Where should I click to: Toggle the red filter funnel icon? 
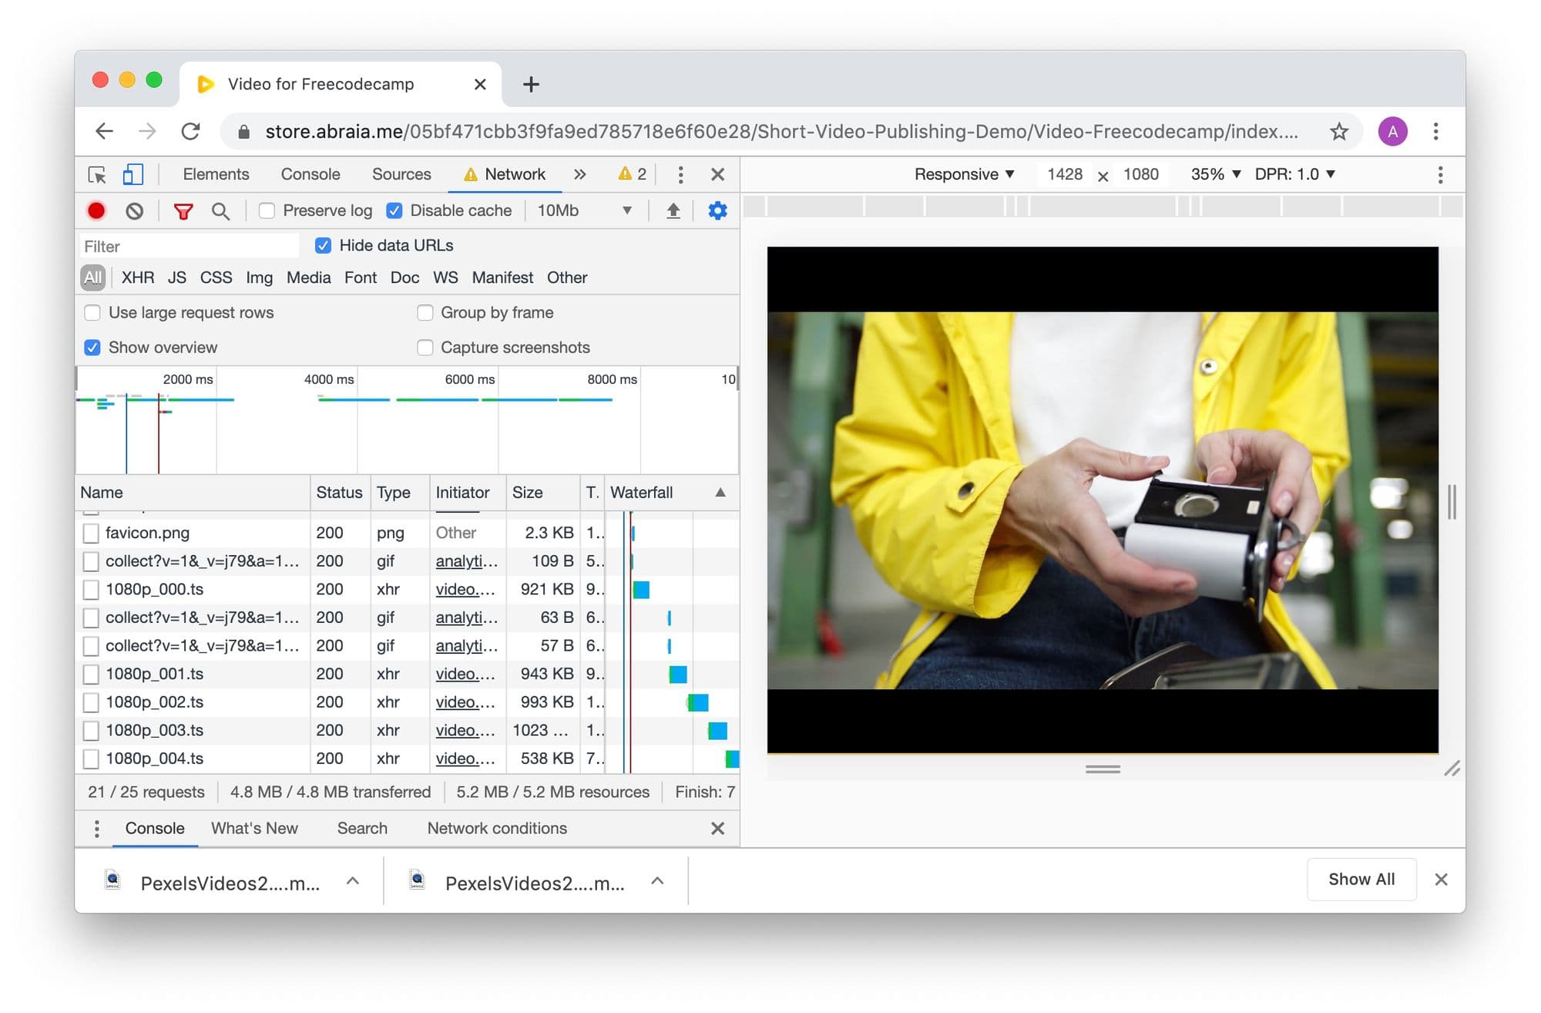point(183,210)
